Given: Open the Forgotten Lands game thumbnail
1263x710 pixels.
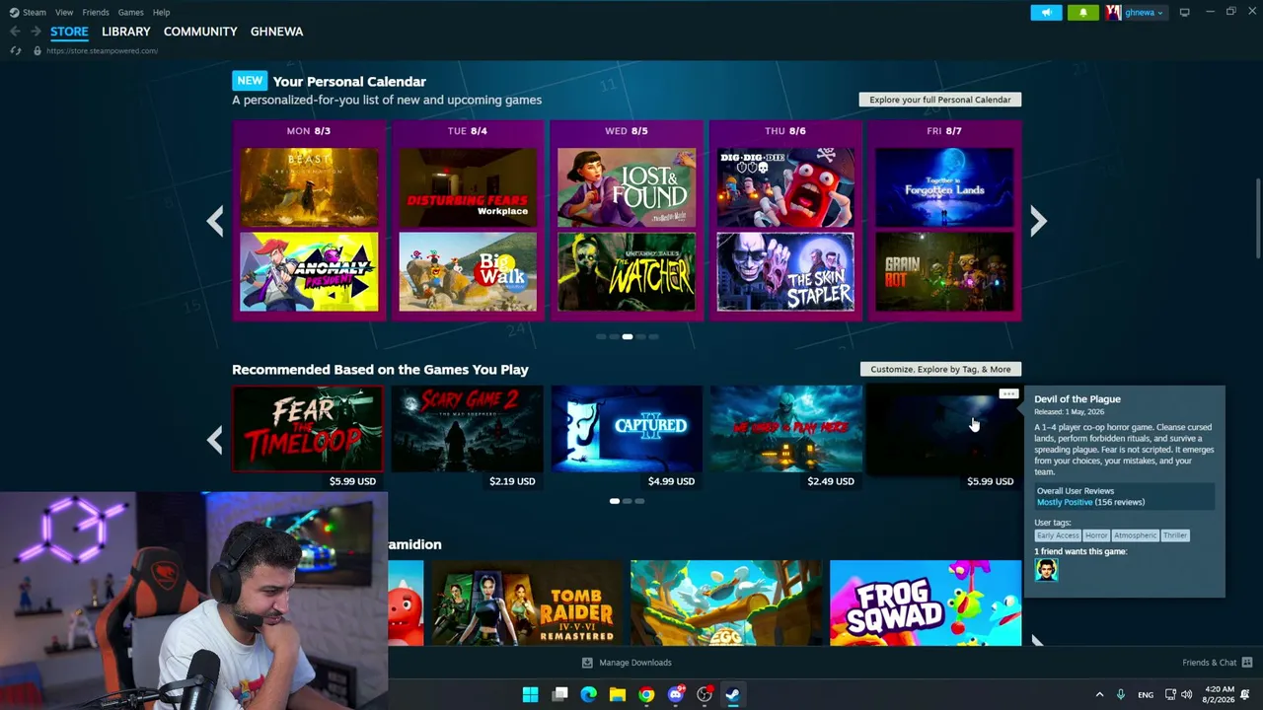Looking at the screenshot, I should [944, 187].
